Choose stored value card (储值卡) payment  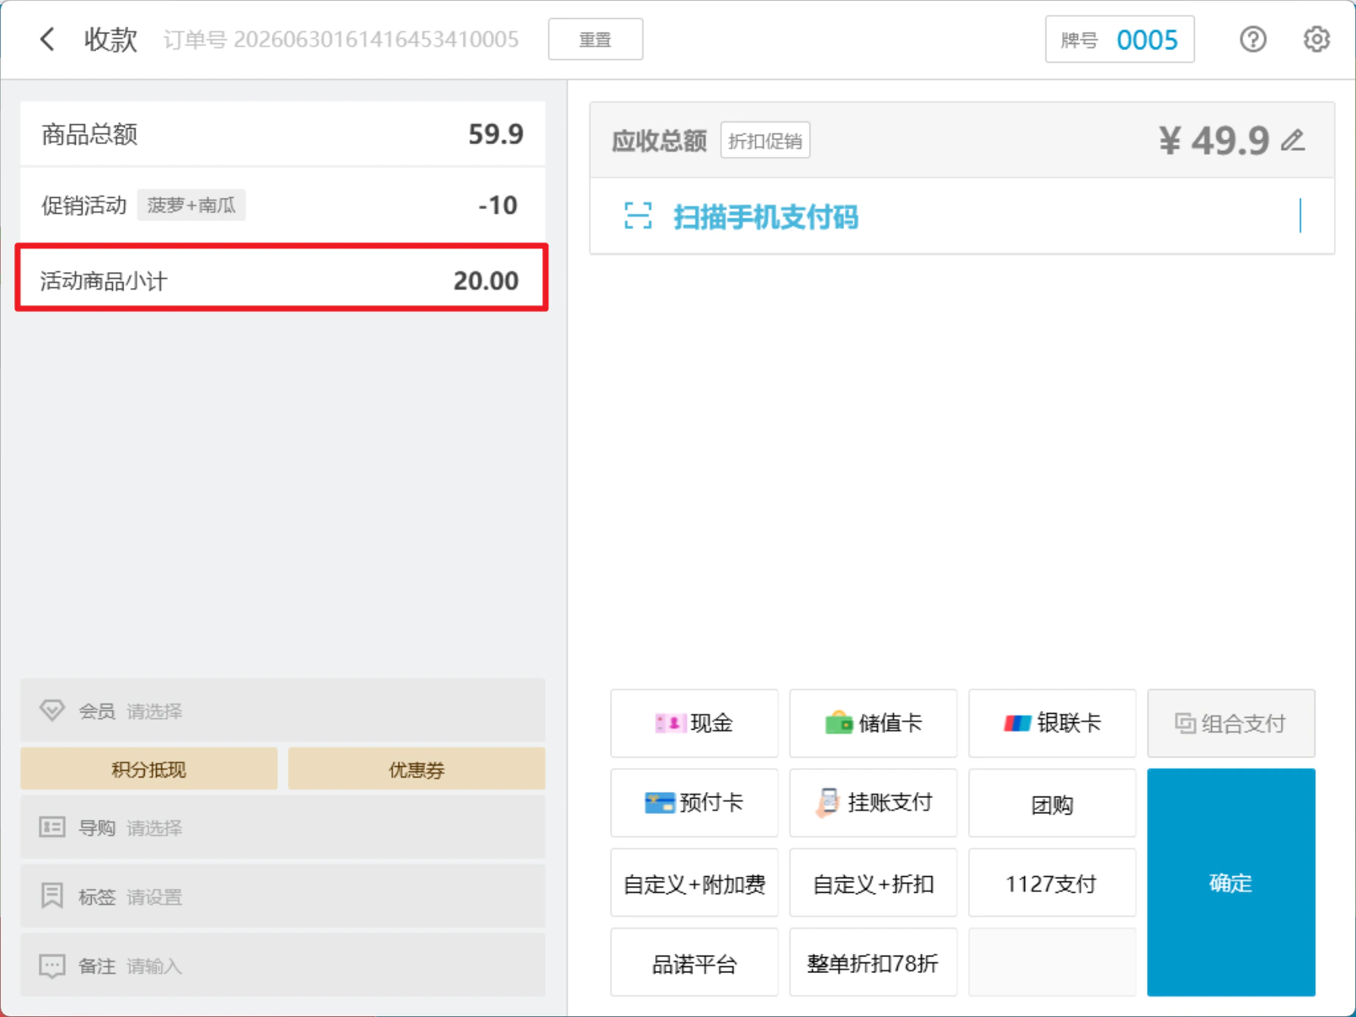[873, 723]
